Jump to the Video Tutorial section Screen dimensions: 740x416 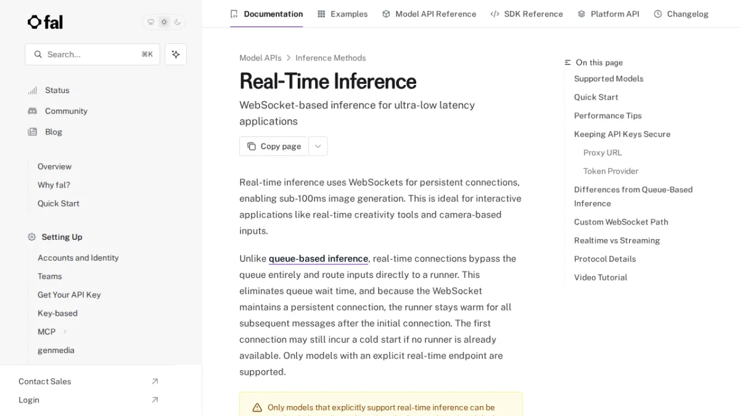click(x=601, y=277)
